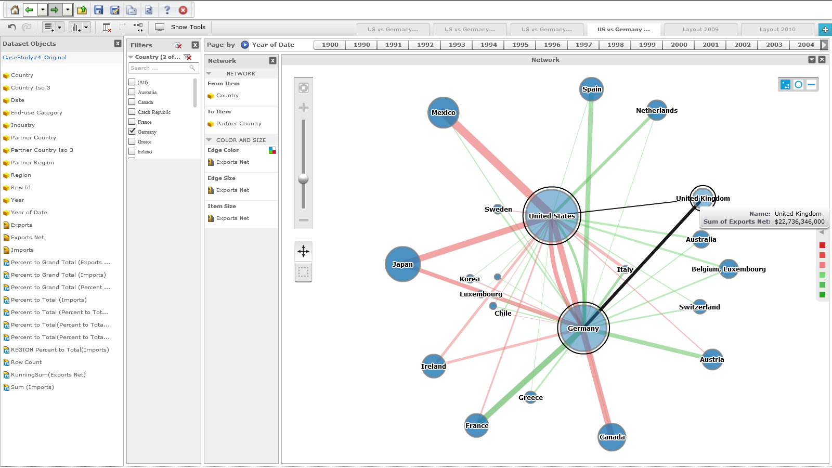Clear the filter on the Country selector

point(188,57)
